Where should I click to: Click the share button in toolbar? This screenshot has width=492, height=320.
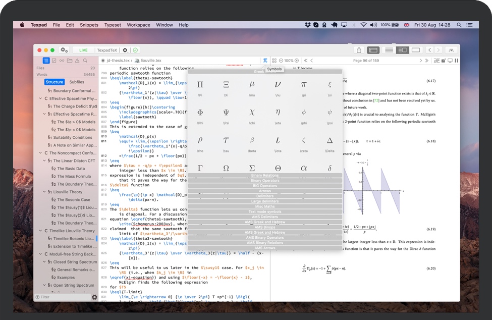coord(359,50)
